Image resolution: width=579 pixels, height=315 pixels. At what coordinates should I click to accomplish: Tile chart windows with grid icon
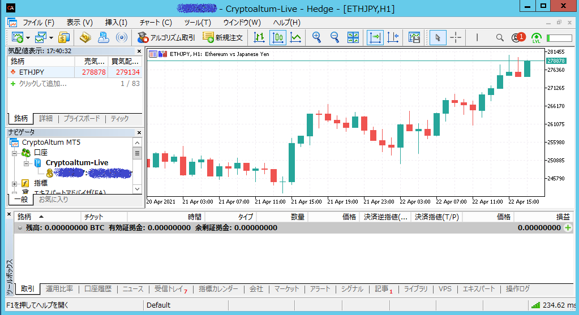[x=353, y=37]
